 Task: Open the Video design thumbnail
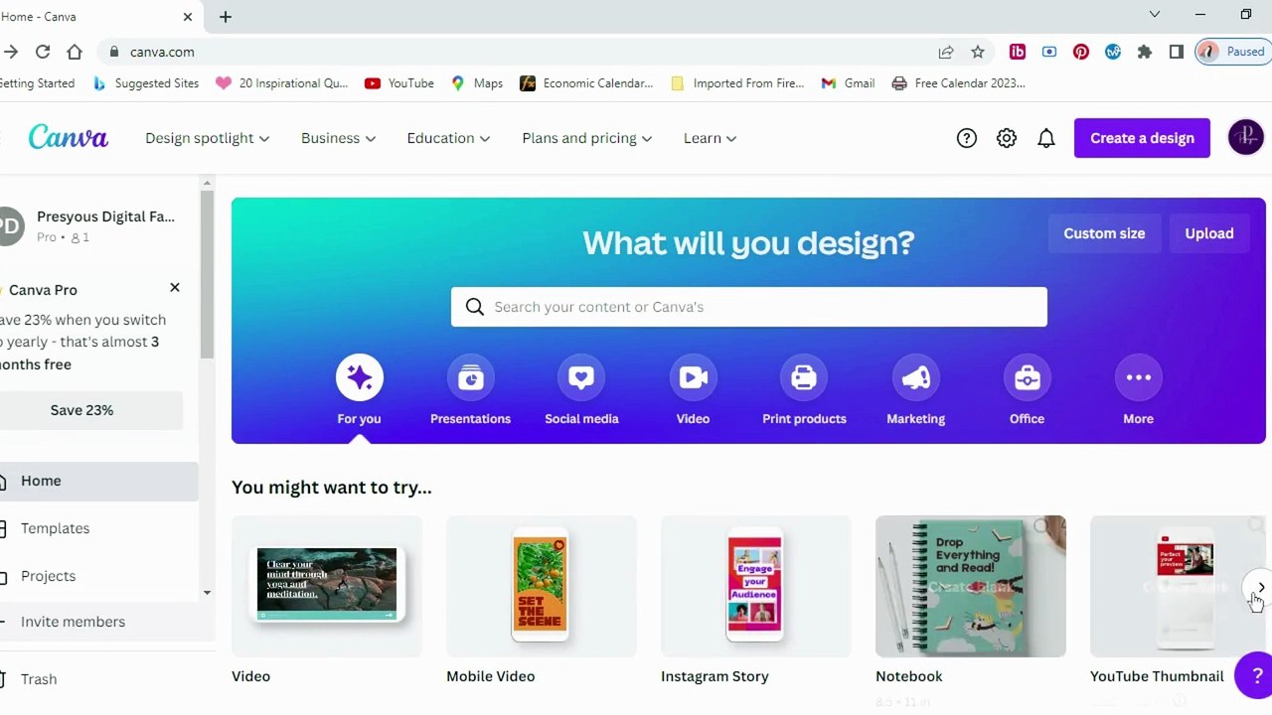coord(327,586)
